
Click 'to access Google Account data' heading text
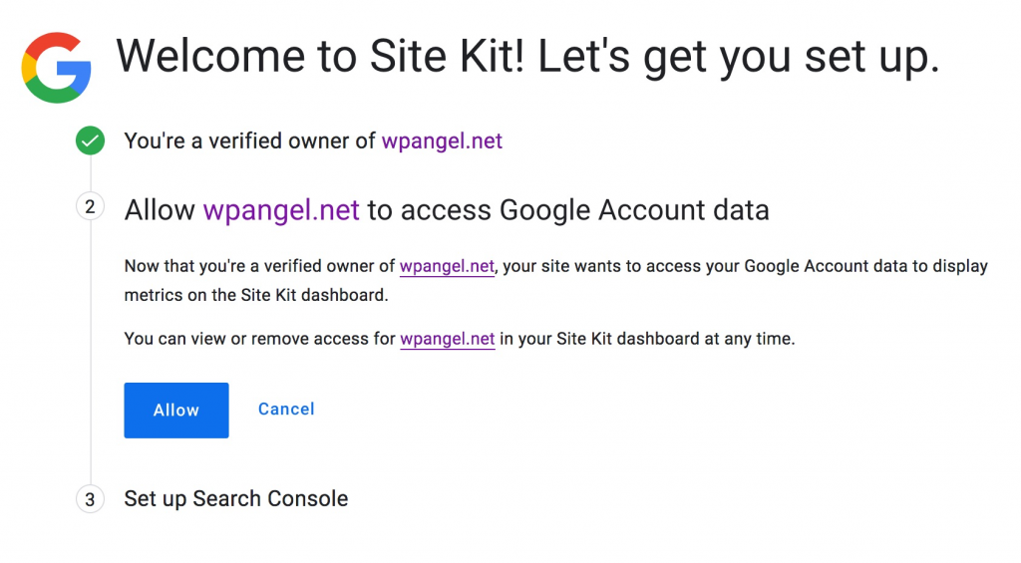(x=568, y=210)
